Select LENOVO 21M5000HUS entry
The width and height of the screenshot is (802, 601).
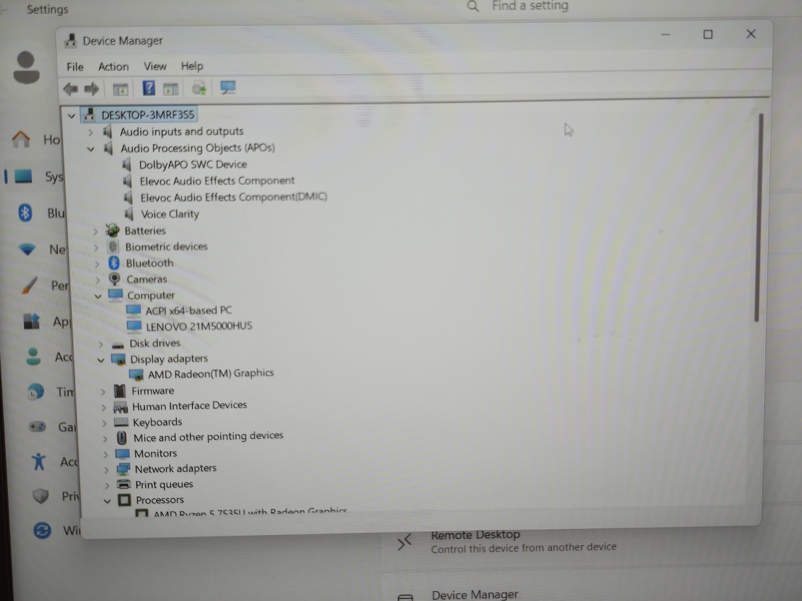[199, 327]
